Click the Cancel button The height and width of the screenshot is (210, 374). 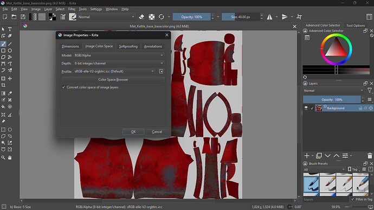tap(157, 132)
